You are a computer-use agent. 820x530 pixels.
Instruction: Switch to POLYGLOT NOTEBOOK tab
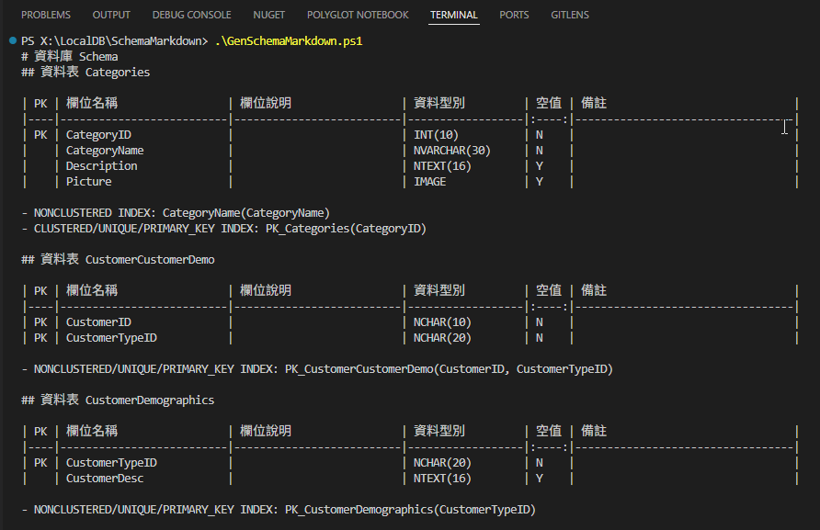click(358, 15)
